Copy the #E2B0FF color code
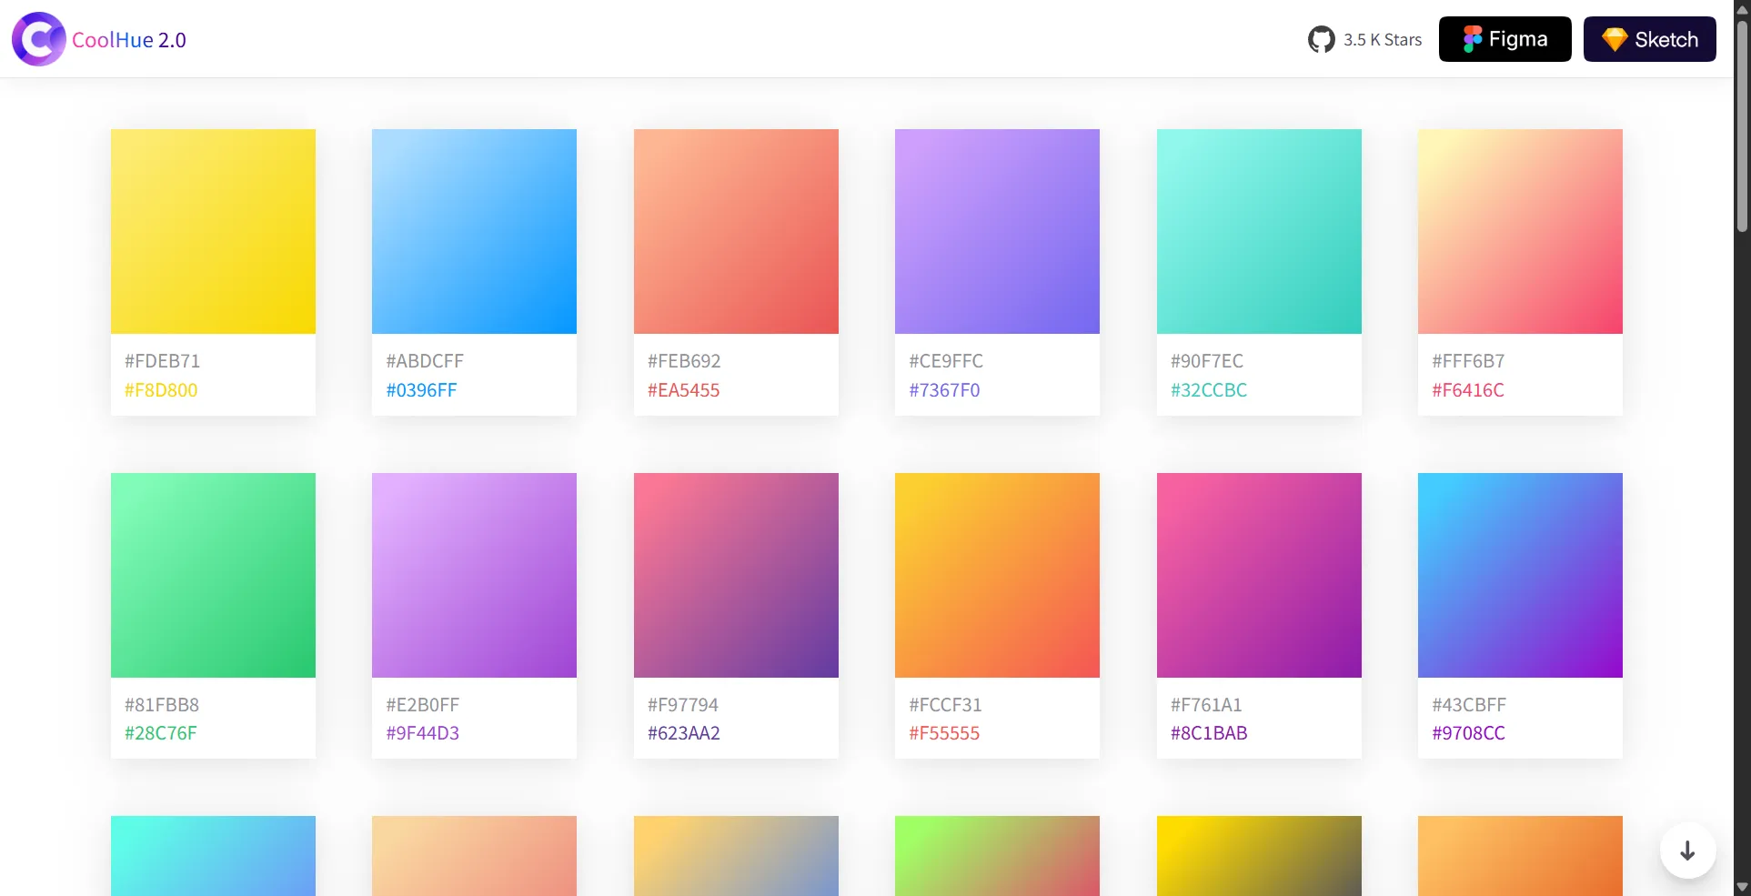The width and height of the screenshot is (1751, 896). pyautogui.click(x=423, y=705)
